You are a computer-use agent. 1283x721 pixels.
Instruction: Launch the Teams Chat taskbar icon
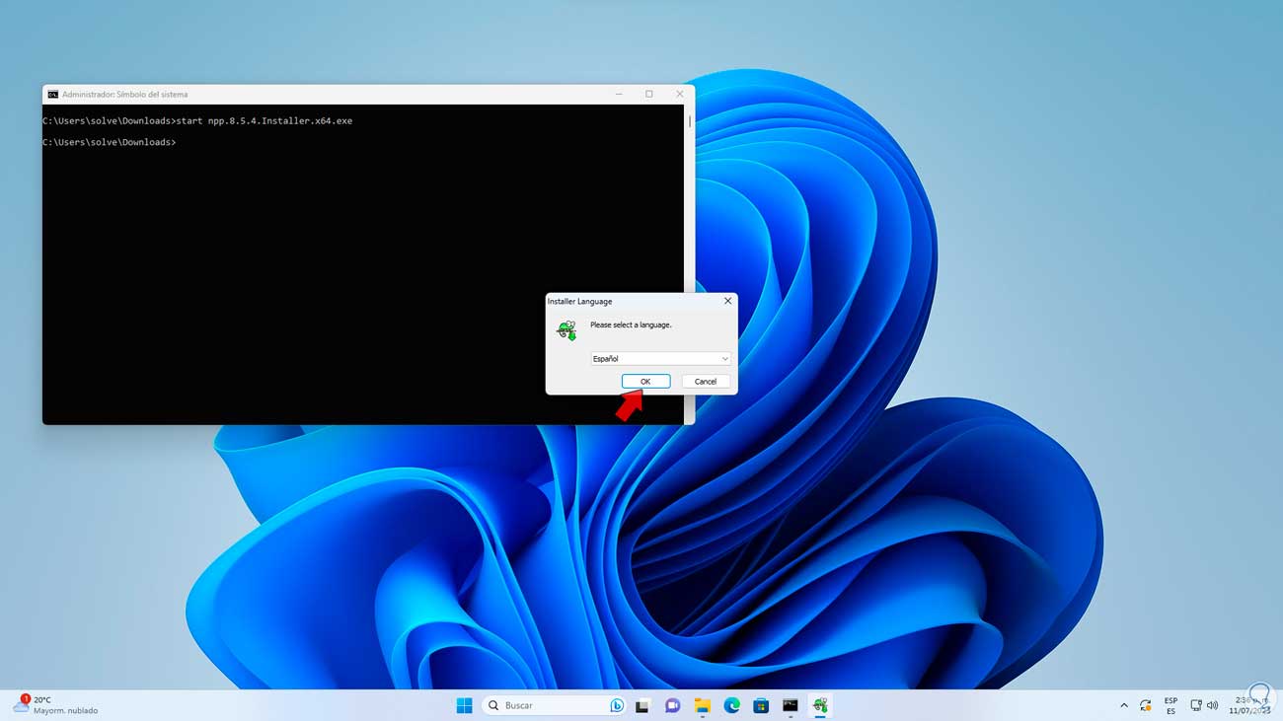(x=672, y=705)
